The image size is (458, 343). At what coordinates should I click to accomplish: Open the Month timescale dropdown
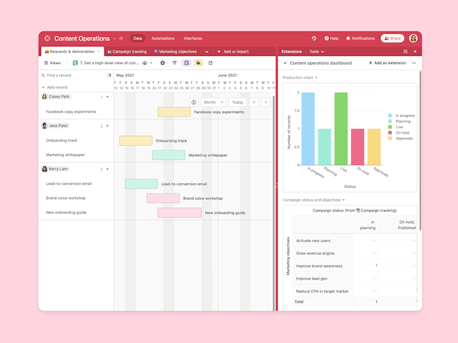point(213,102)
